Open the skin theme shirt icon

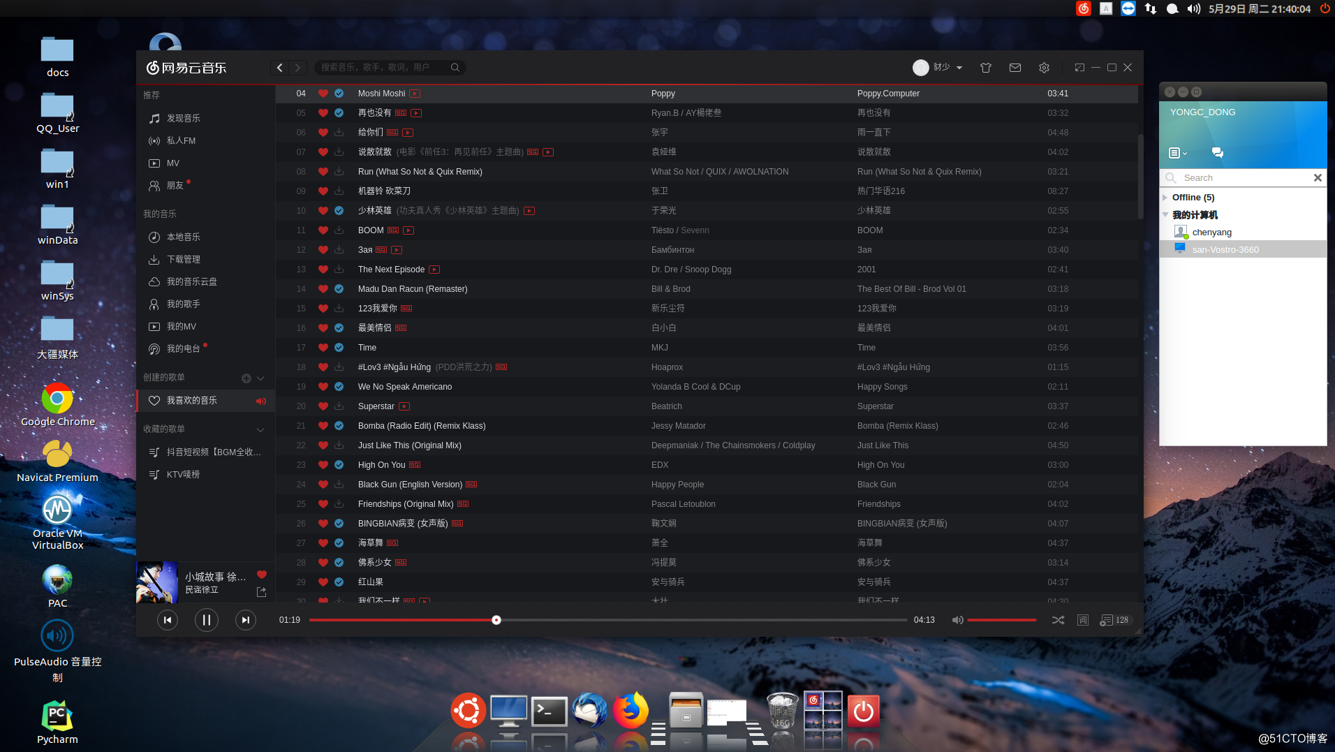click(986, 68)
